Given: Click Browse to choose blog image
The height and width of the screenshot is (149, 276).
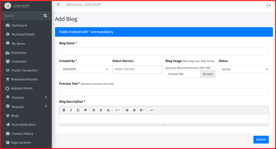Looking at the screenshot, I should 208,74.
